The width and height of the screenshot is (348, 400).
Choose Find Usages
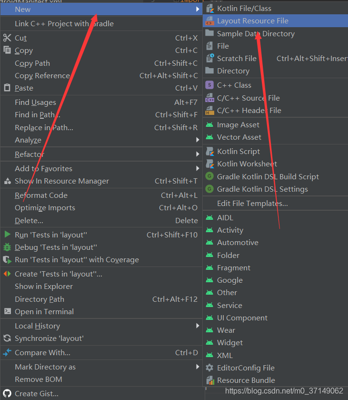point(101,103)
